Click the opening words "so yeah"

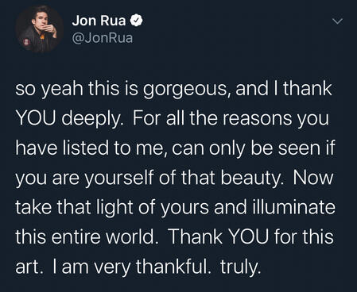coord(49,89)
